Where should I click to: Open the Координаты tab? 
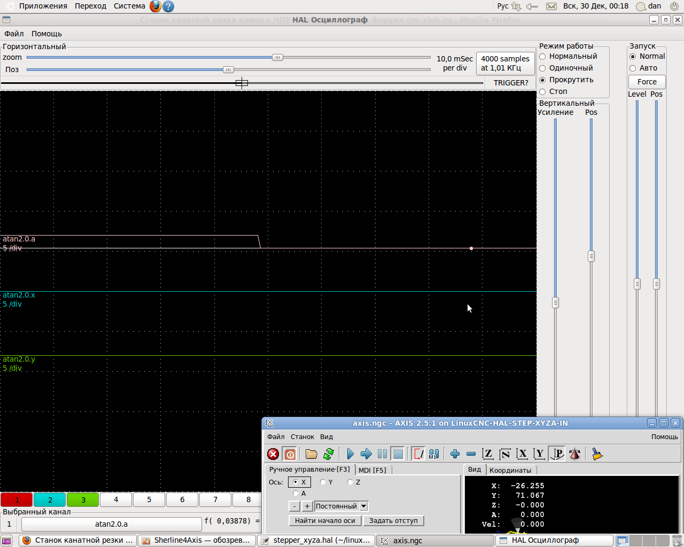[x=510, y=470]
